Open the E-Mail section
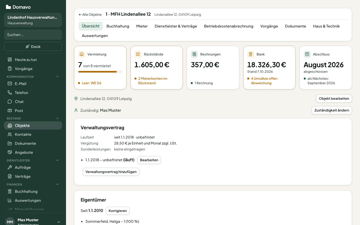This screenshot has height=225, width=360. [33, 83]
